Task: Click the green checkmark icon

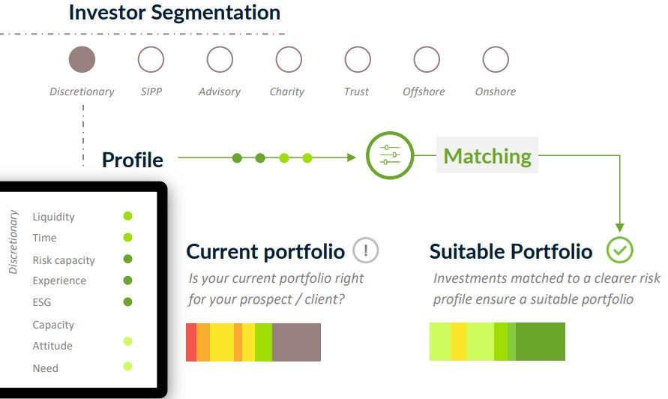Action: [x=620, y=250]
